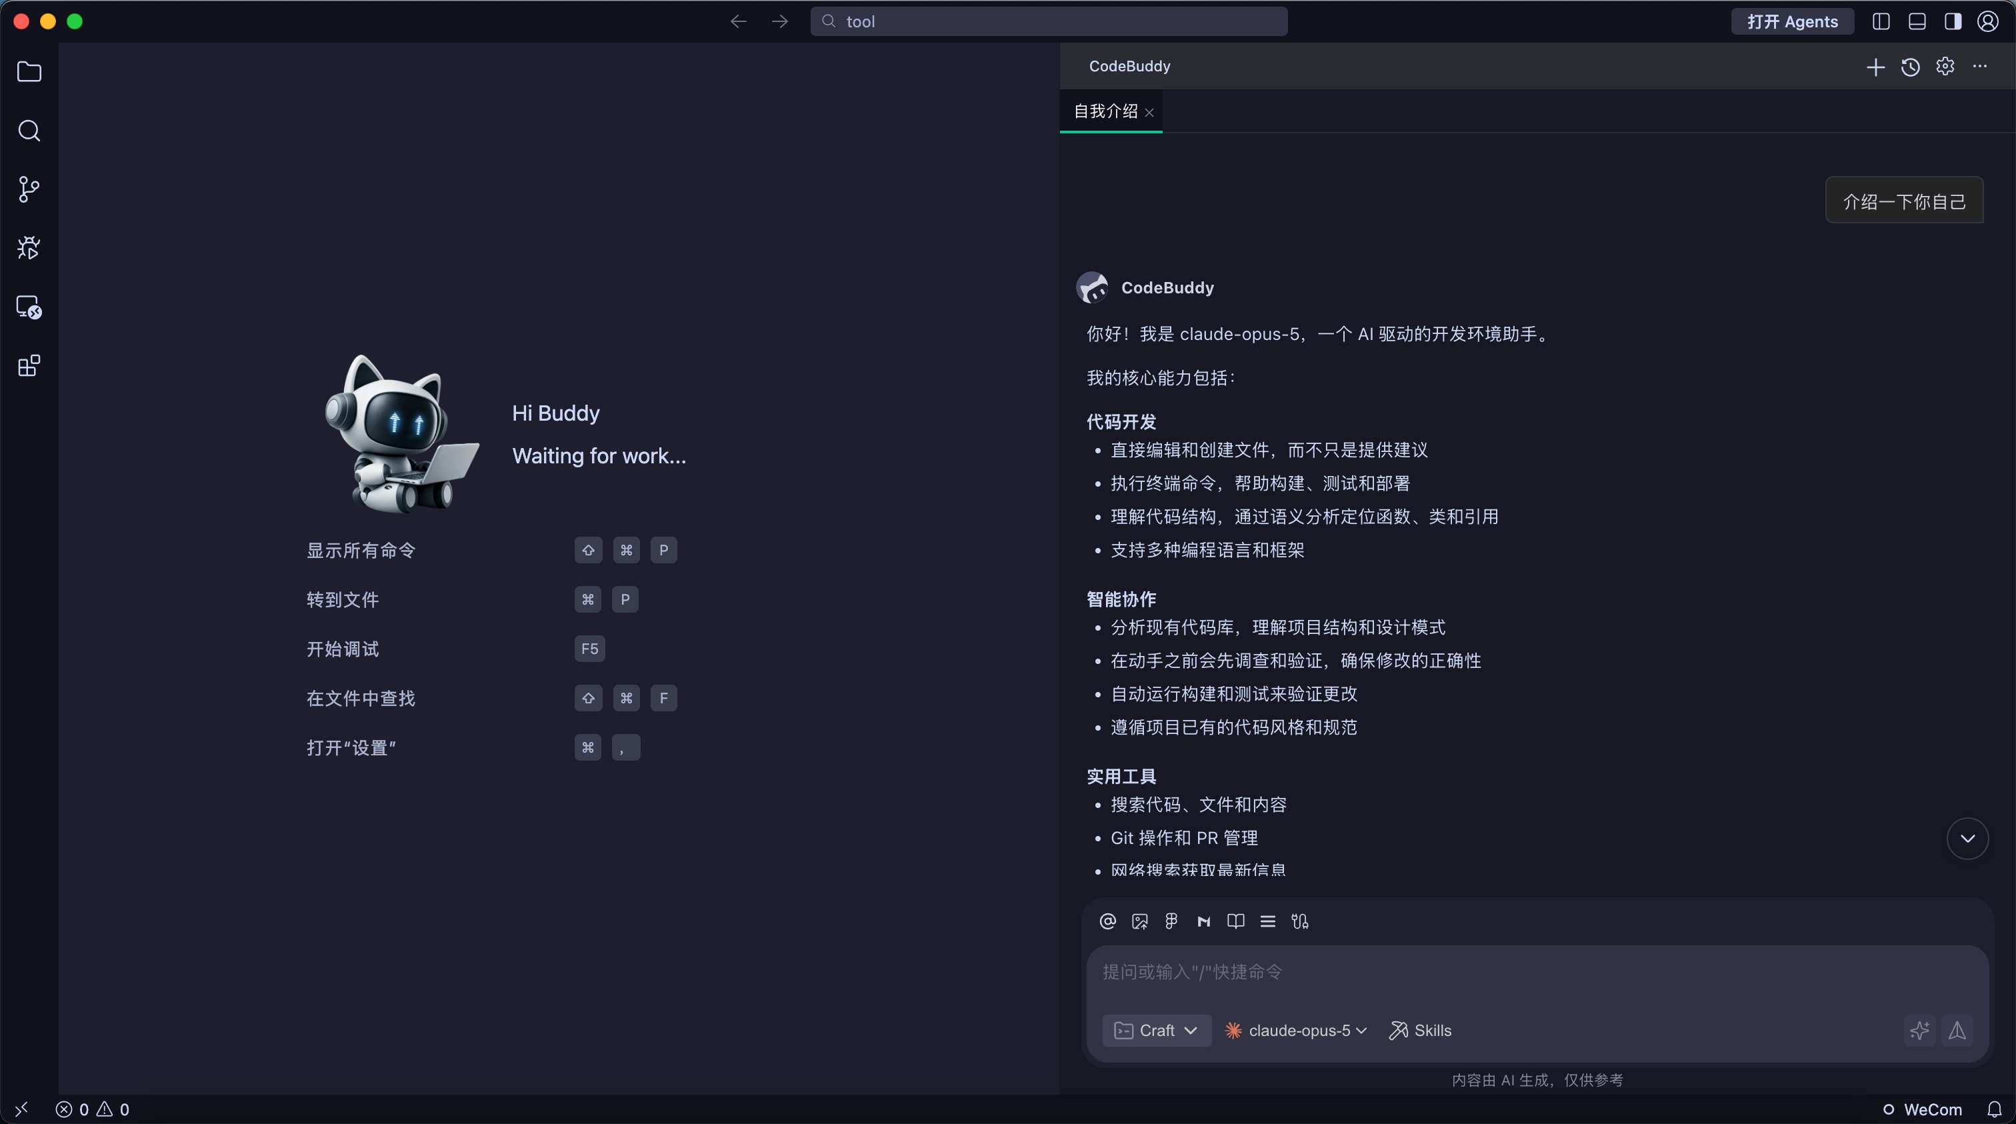Image resolution: width=2016 pixels, height=1124 pixels.
Task: Click the 开始调试 shortcut entry
Action: point(343,649)
